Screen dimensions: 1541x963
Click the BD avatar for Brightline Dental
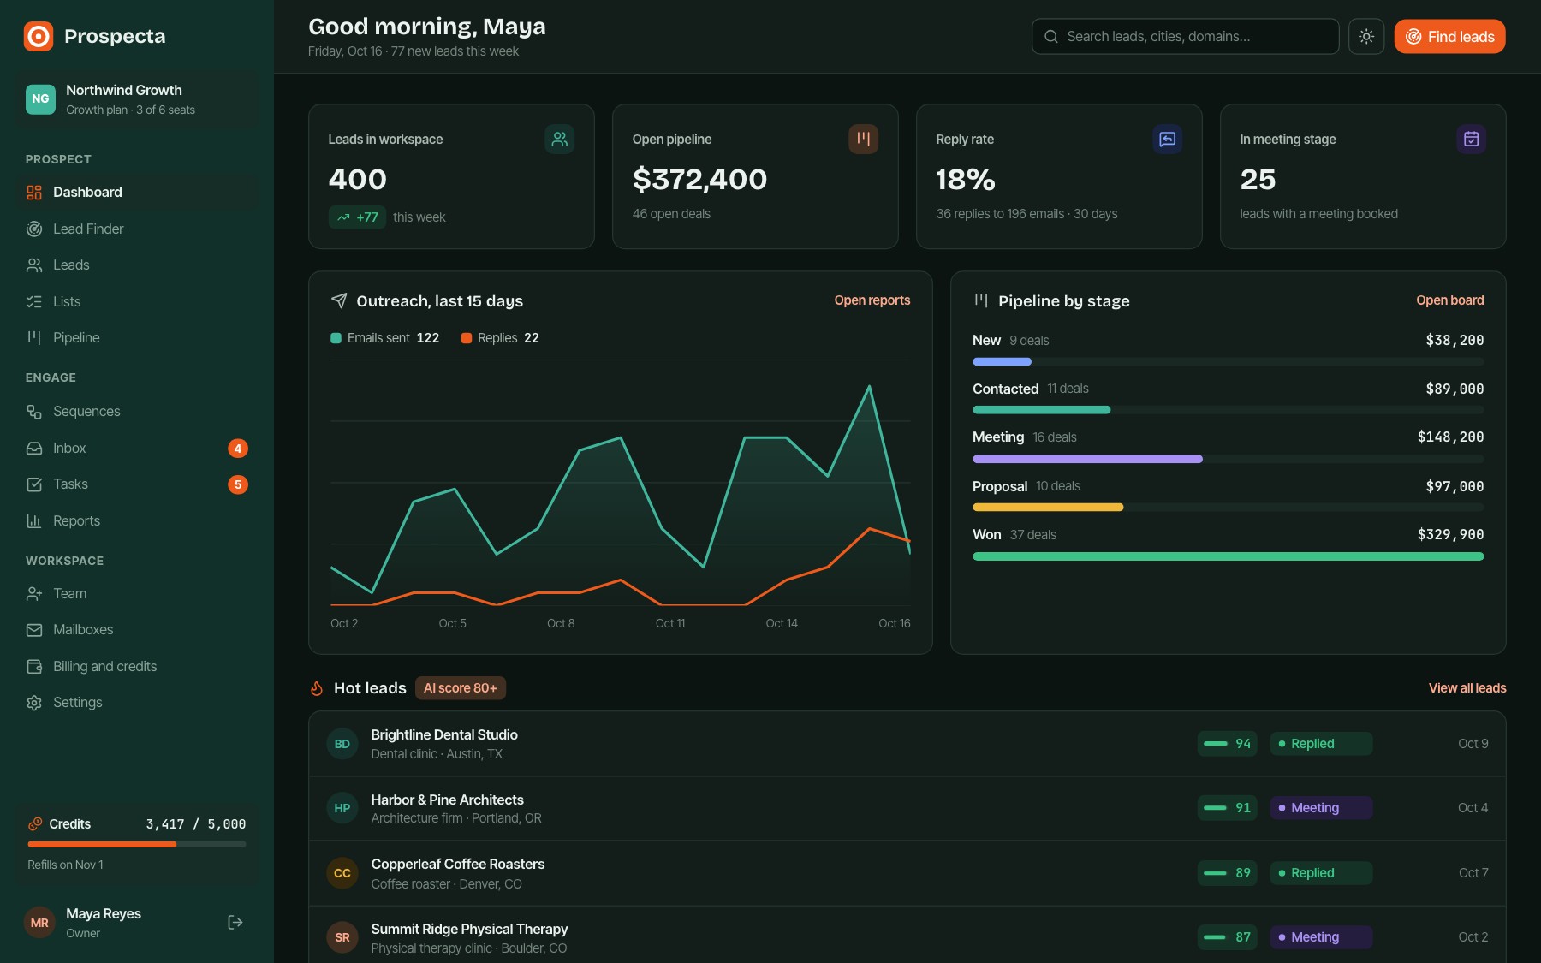coord(342,744)
